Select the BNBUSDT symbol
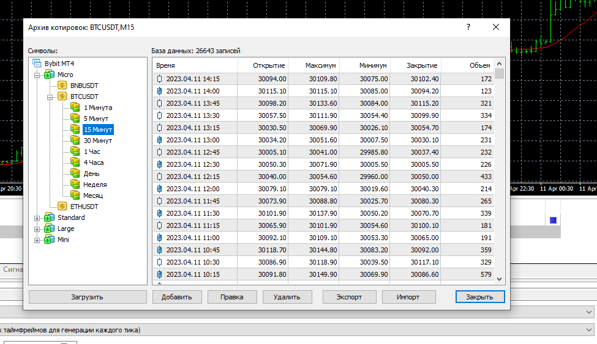This screenshot has width=597, height=344. pos(84,86)
